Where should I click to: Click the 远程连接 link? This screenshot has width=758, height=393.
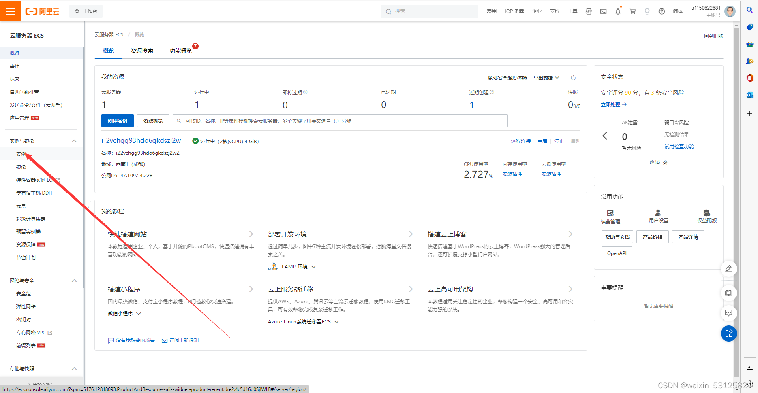[x=521, y=141]
